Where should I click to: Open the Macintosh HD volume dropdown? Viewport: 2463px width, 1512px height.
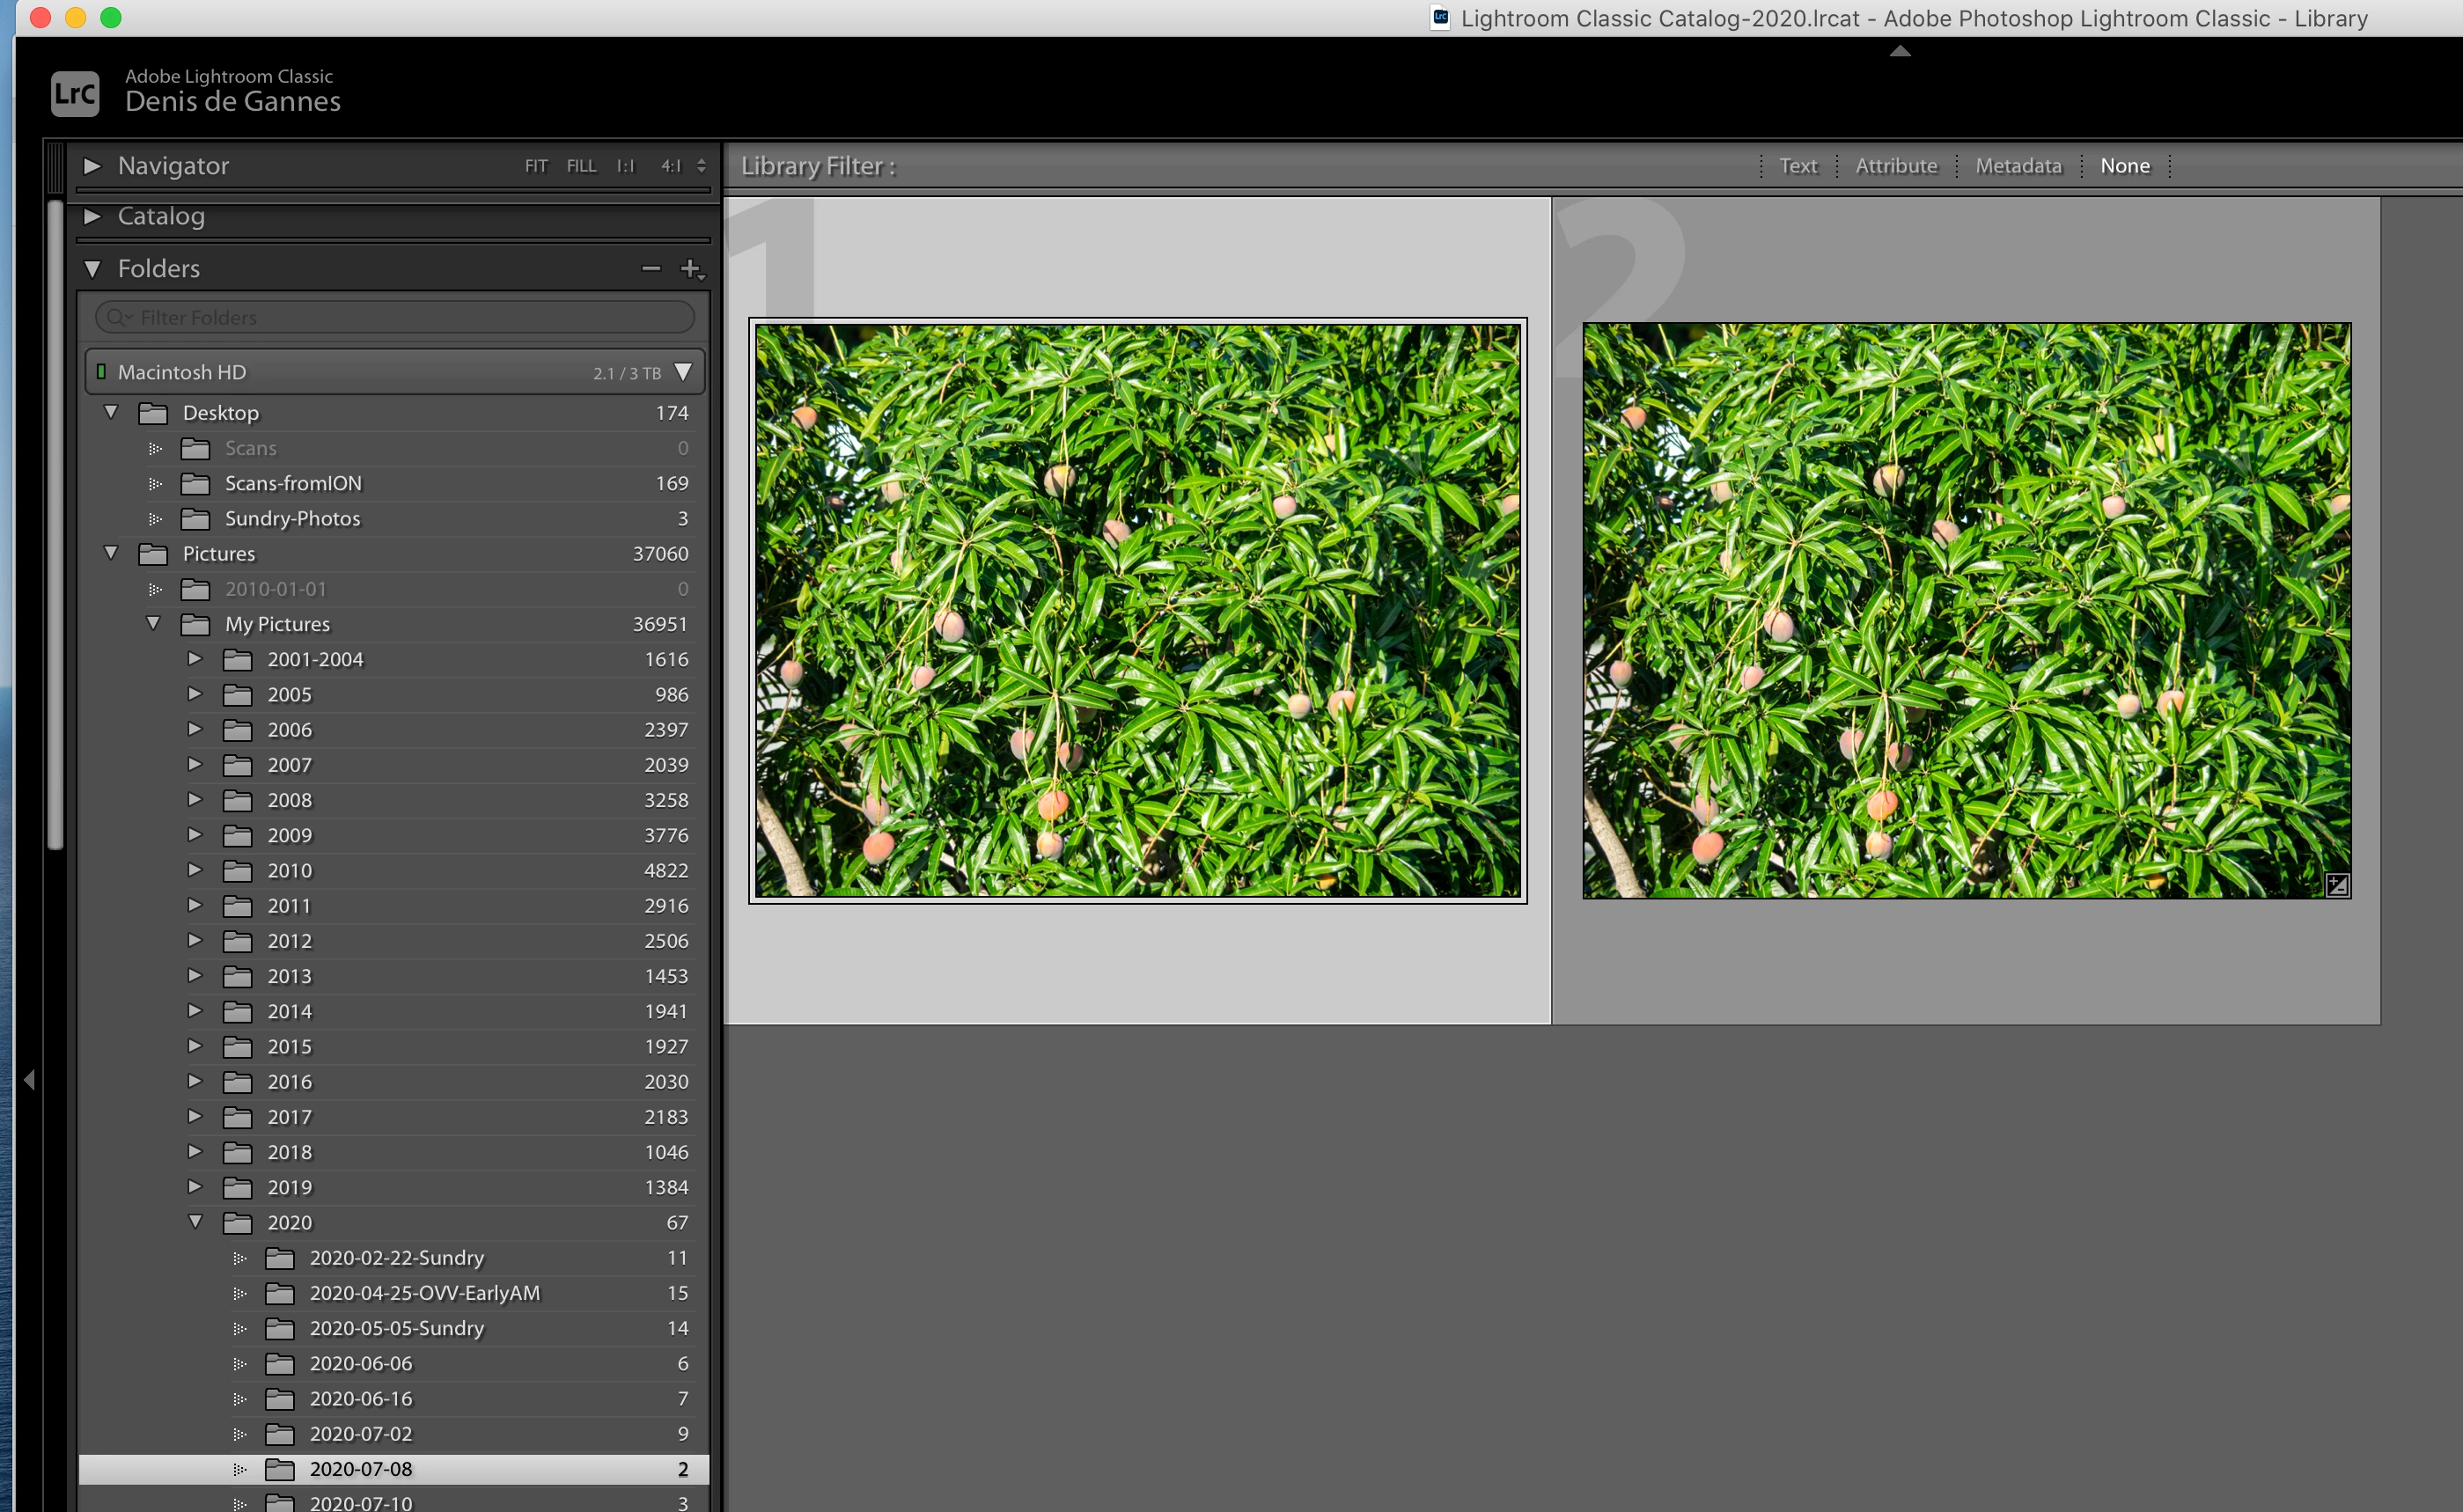683,372
